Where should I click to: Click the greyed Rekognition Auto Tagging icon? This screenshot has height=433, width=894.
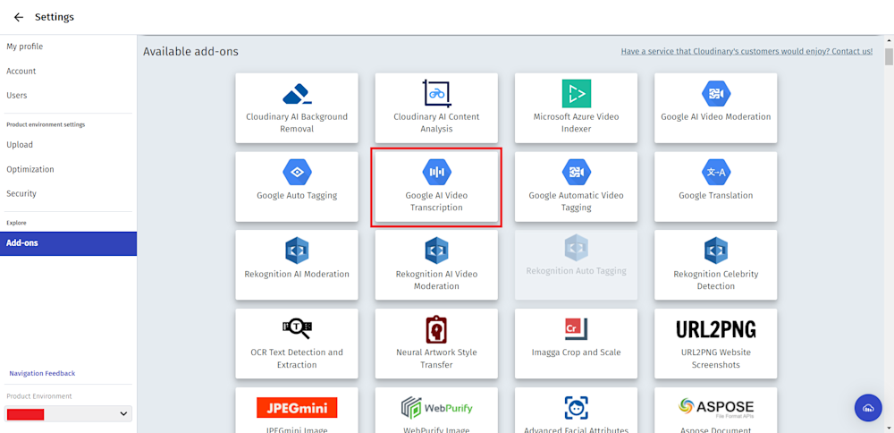click(577, 248)
